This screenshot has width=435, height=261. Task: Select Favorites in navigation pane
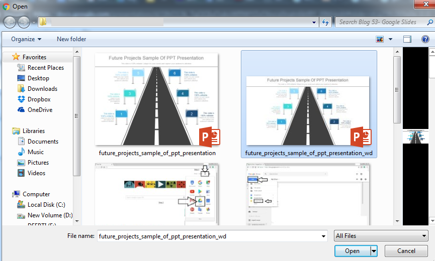[x=34, y=57]
